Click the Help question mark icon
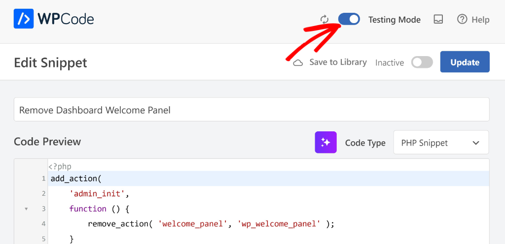The height and width of the screenshot is (244, 505). [462, 19]
